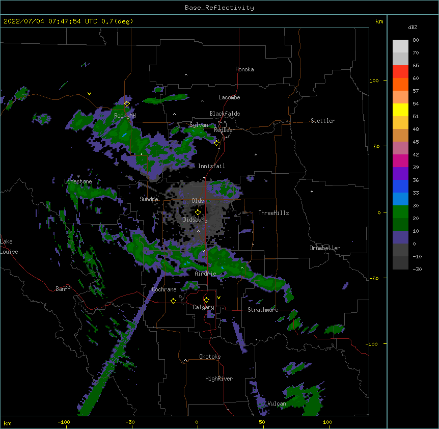Image resolution: width=439 pixels, height=429 pixels.
Task: Click the Drumheller label
Action: [x=325, y=248]
